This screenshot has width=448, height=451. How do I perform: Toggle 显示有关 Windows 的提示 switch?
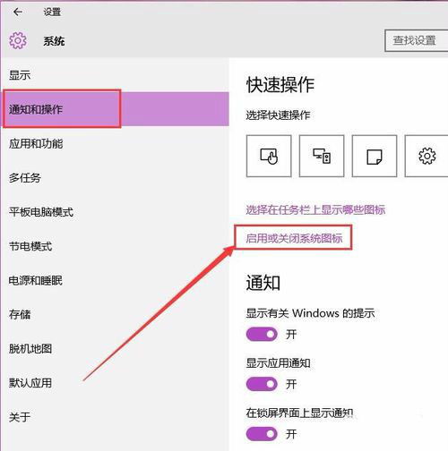(x=262, y=335)
